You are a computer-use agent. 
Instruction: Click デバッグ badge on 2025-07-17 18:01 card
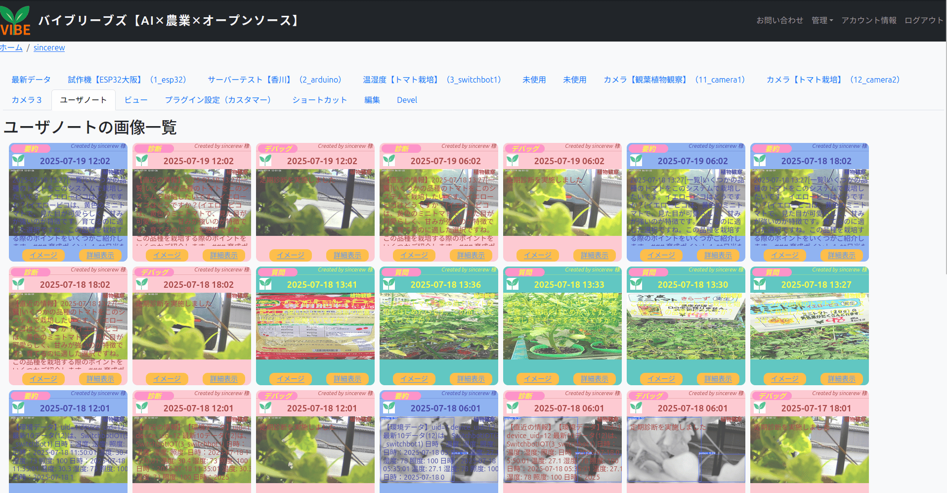tap(772, 396)
